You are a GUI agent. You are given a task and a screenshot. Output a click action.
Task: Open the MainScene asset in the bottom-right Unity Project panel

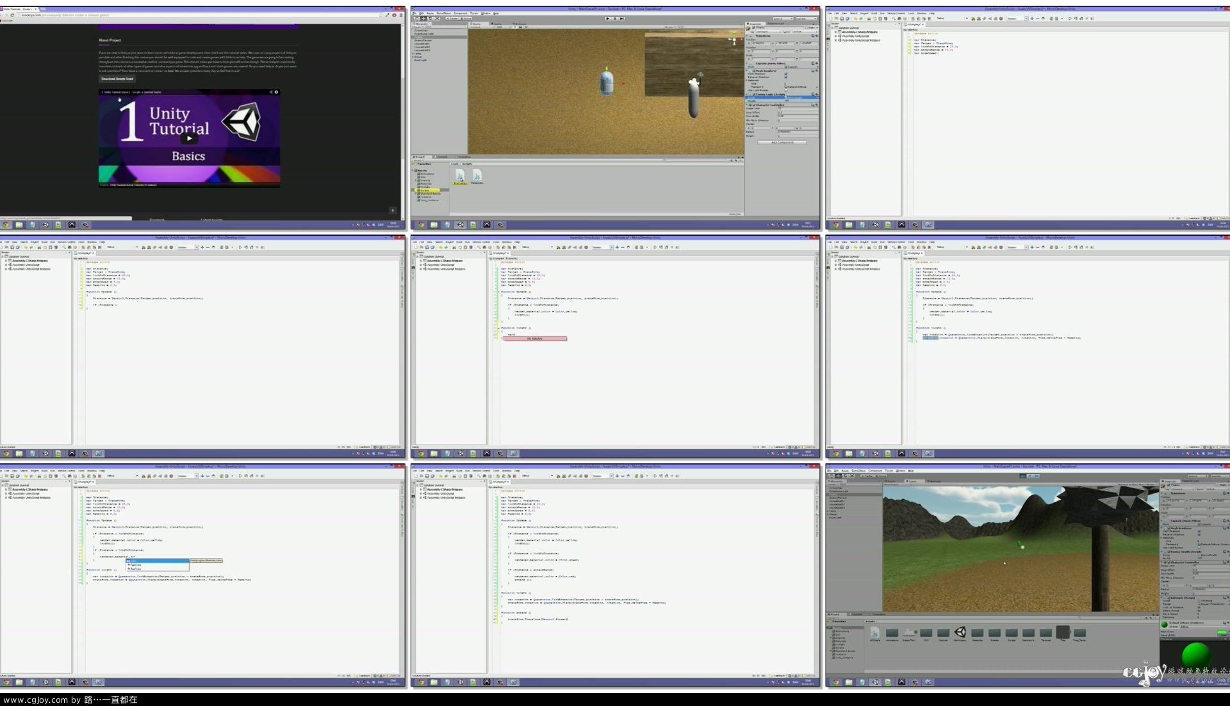coord(960,633)
